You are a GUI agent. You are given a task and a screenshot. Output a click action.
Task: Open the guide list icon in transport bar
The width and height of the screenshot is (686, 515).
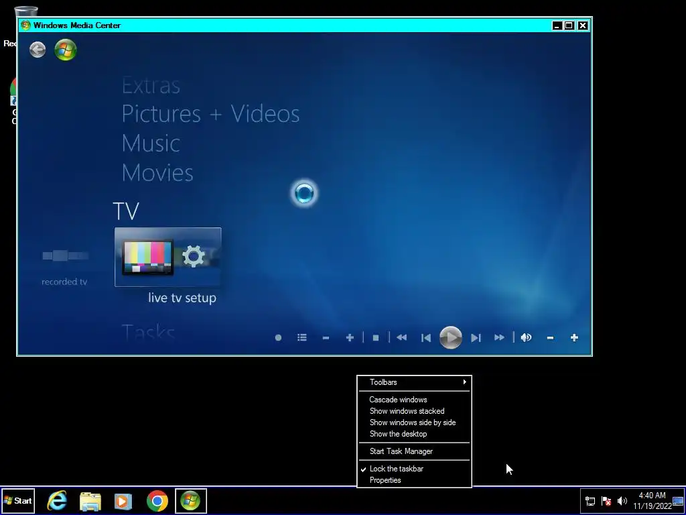click(302, 338)
